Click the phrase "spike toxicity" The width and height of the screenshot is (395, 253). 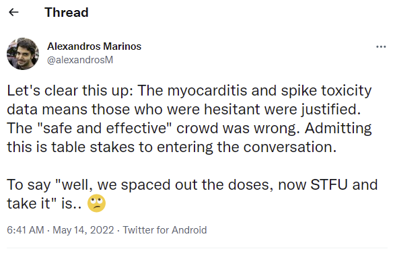(x=326, y=90)
